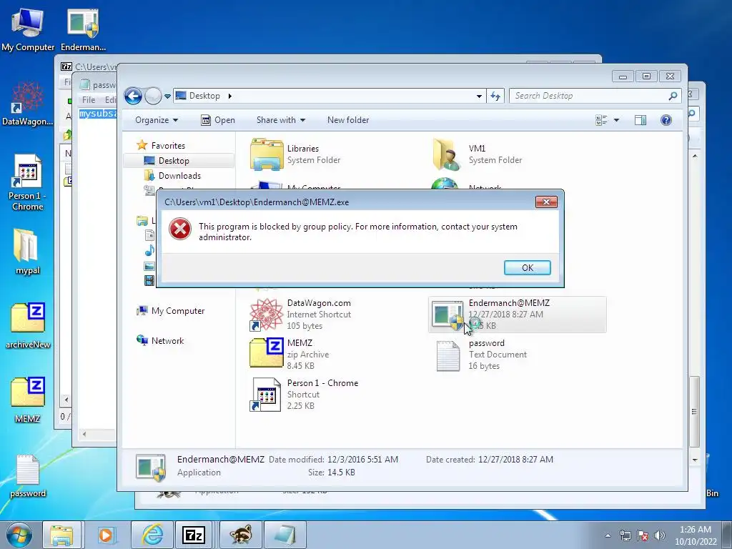Viewport: 732px width, 549px height.
Task: Select the VM1 system folder
Action: (478, 154)
